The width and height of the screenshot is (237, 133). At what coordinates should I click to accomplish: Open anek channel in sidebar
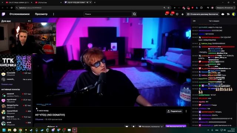(16, 123)
